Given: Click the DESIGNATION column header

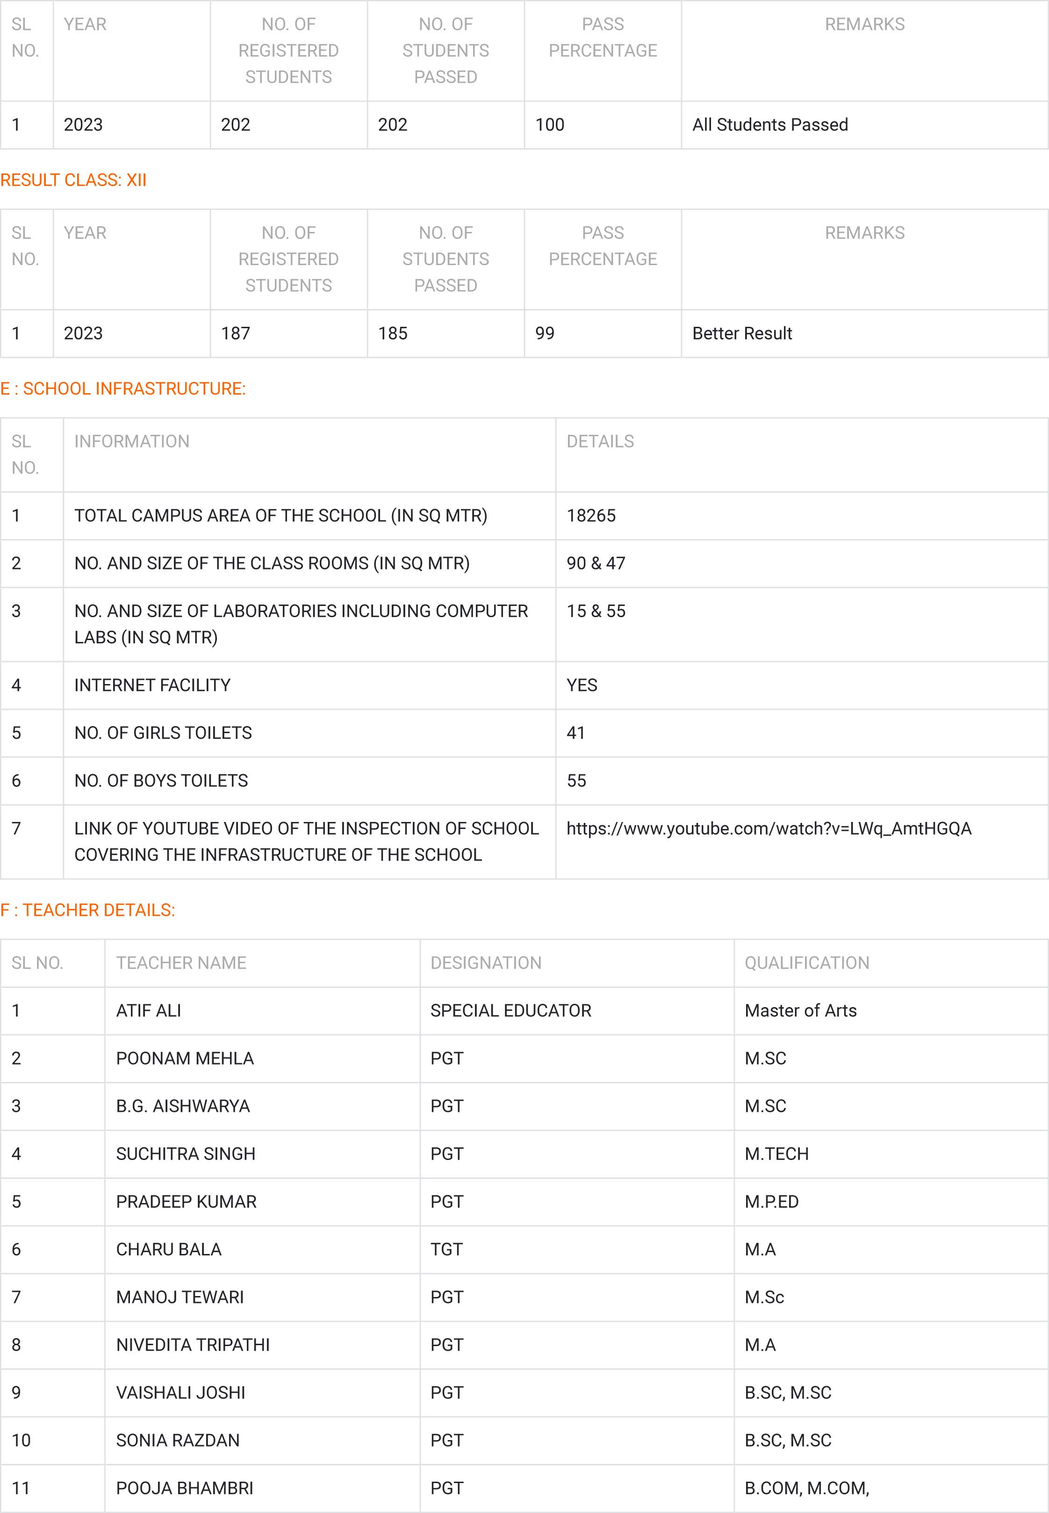Looking at the screenshot, I should (486, 963).
